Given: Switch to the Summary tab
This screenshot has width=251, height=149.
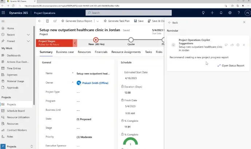Looking at the screenshot, I should (x=46, y=52).
